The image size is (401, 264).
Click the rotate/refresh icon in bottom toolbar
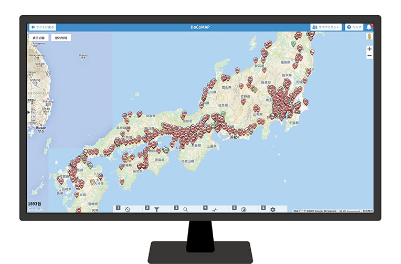tap(127, 209)
